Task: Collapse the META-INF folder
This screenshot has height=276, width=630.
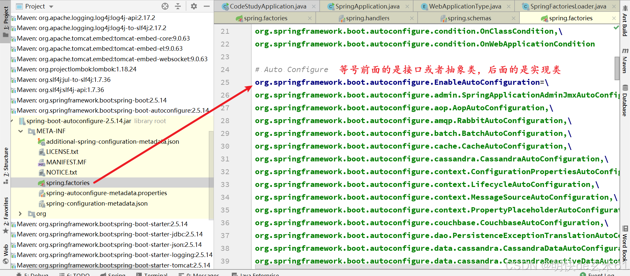Action: coord(21,131)
